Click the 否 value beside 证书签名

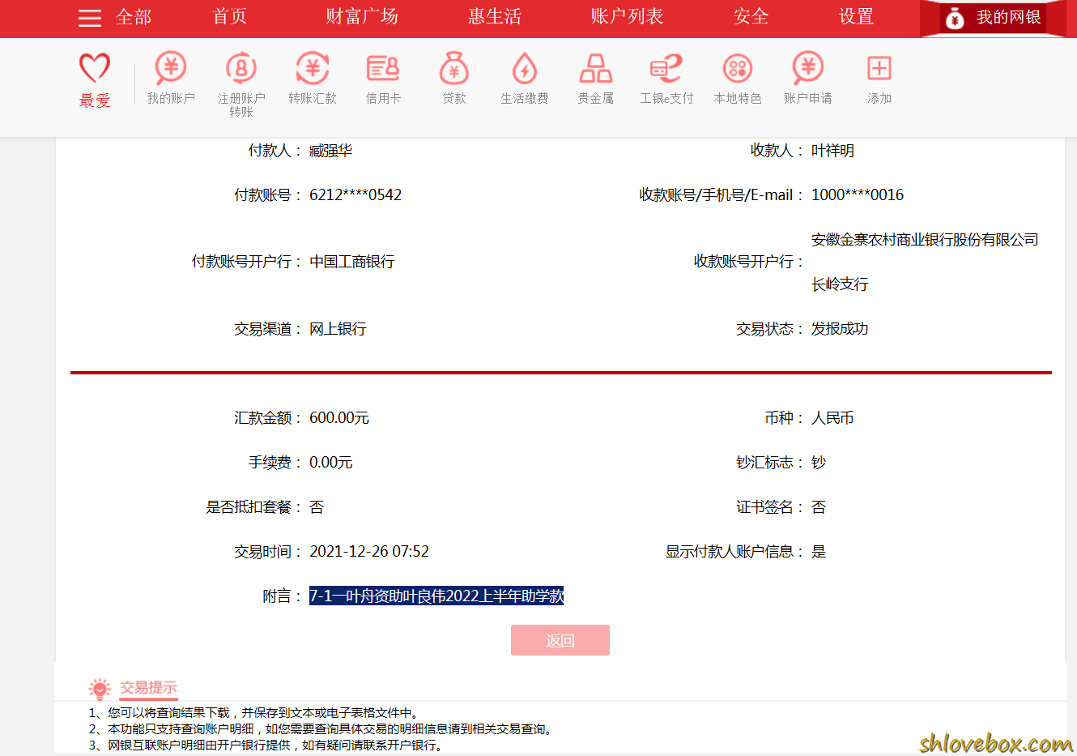click(819, 507)
